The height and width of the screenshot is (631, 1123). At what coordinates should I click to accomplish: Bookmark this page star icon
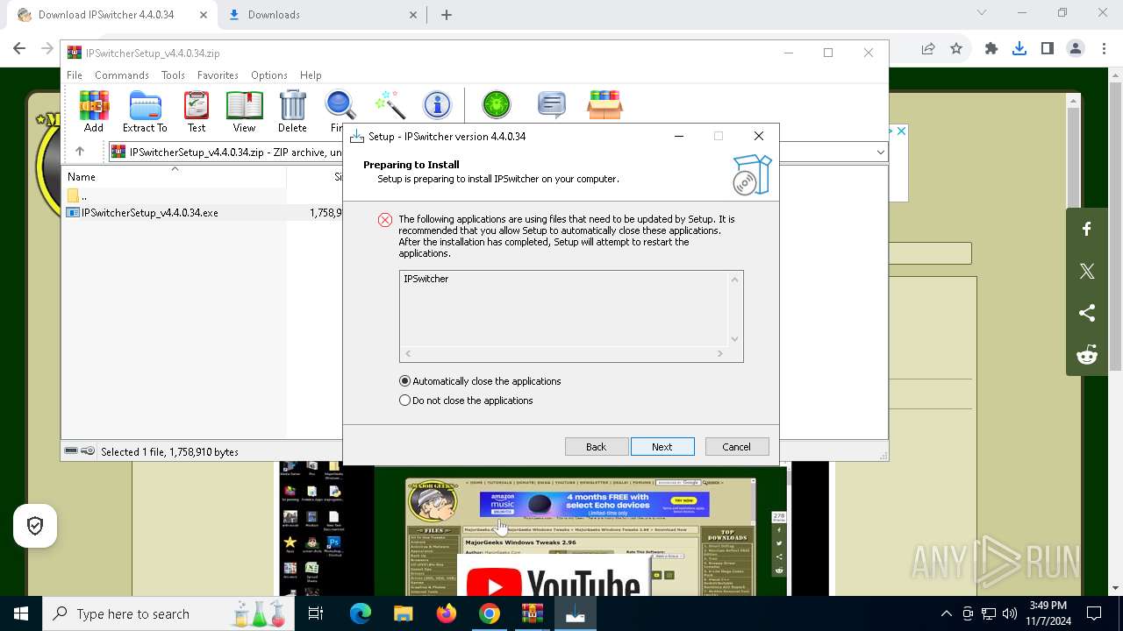tap(956, 49)
